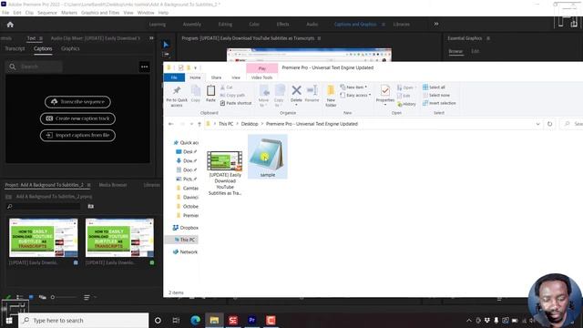
Task: Switch to the Audio workspace
Action: [x=312, y=25]
